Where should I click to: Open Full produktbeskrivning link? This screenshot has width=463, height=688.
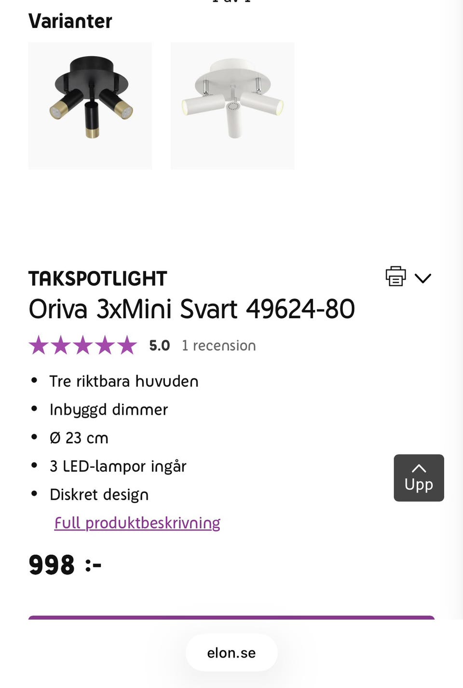(x=137, y=523)
